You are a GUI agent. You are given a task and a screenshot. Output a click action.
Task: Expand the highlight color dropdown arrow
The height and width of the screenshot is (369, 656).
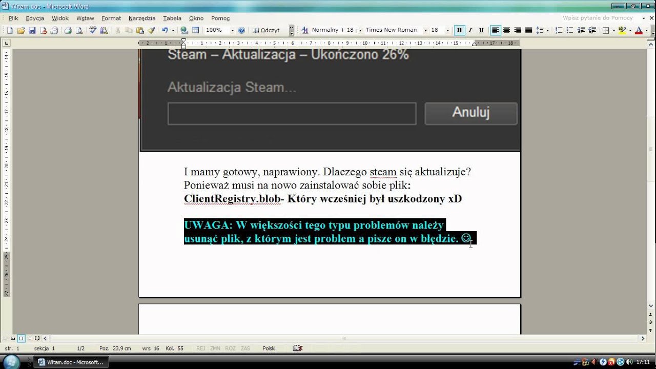point(630,30)
